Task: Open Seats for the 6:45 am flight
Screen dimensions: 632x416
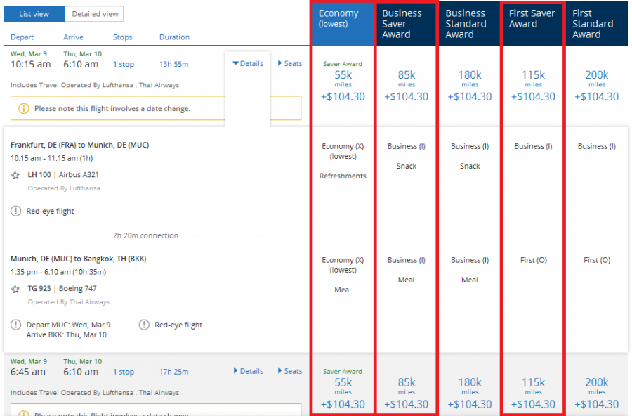Action: tap(290, 371)
